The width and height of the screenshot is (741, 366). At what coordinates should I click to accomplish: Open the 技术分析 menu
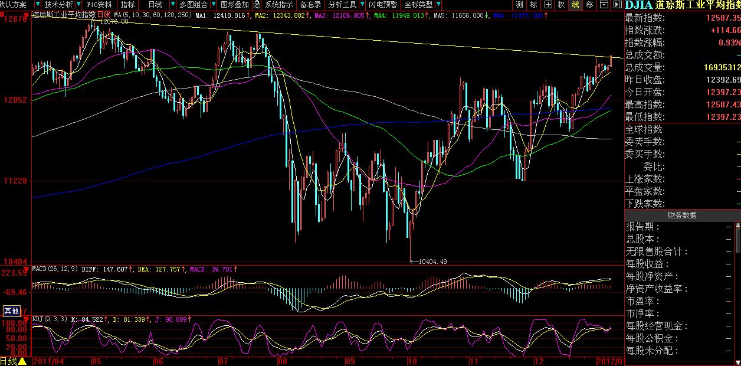pyautogui.click(x=58, y=5)
